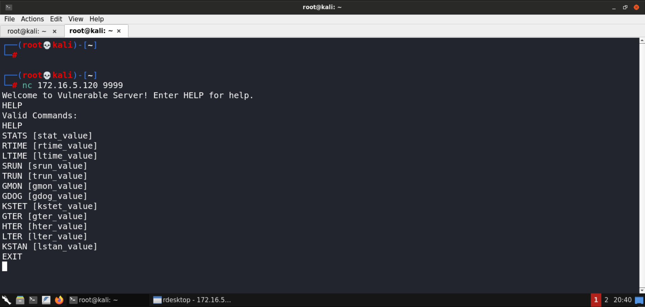Click the terminal scrollbar down arrow
Viewport: 645px width, 307px height.
pos(642,290)
